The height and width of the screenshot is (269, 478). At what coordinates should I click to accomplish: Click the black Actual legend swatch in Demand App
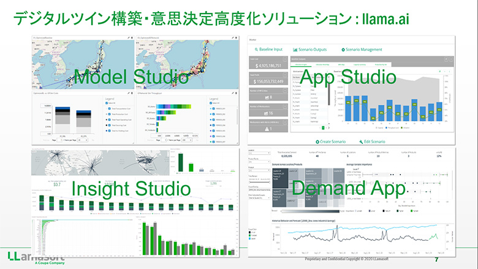click(x=250, y=232)
